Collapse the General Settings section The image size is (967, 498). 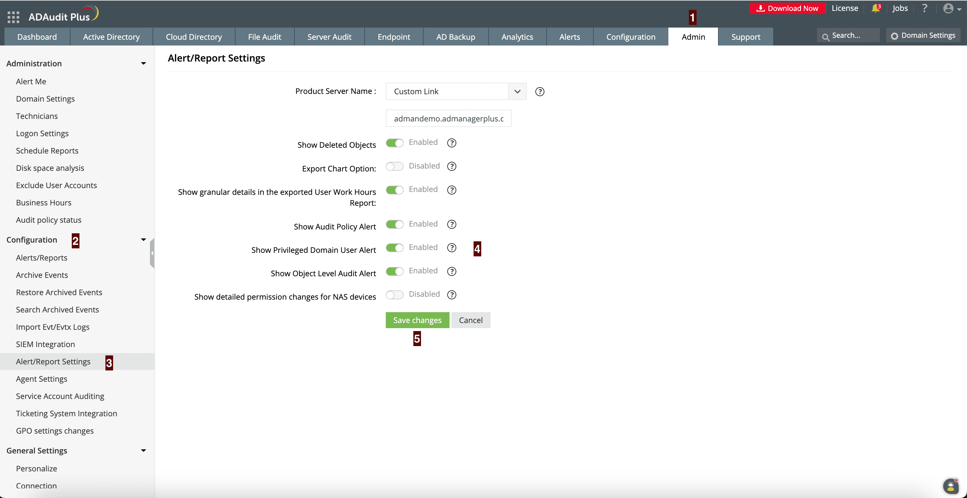tap(144, 450)
